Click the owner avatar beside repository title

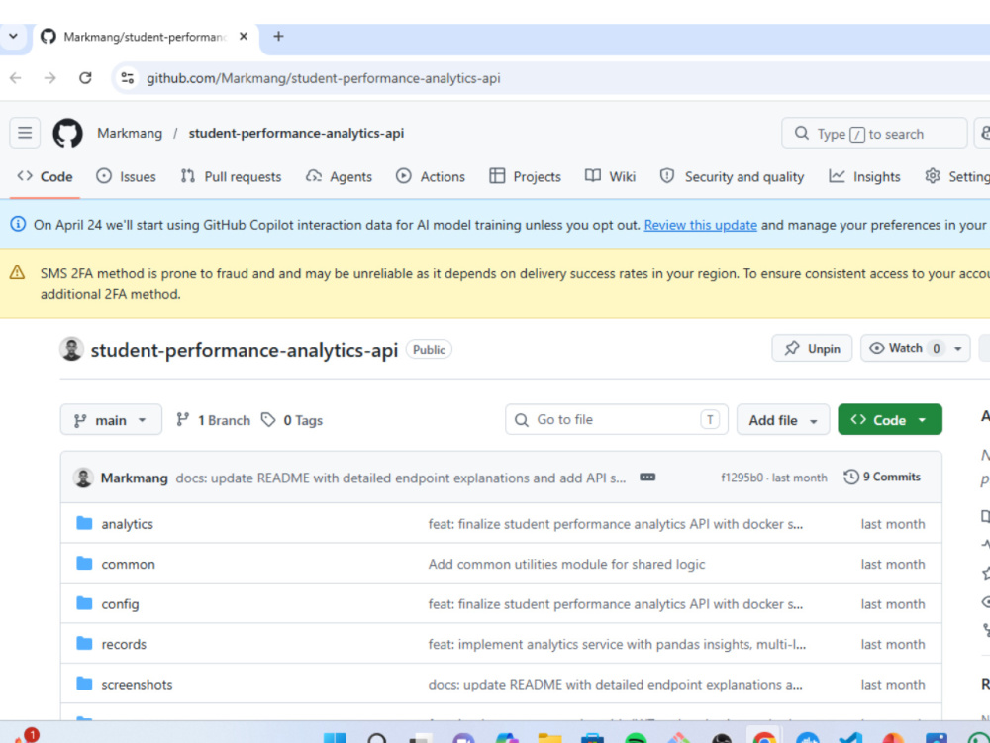[x=71, y=349]
